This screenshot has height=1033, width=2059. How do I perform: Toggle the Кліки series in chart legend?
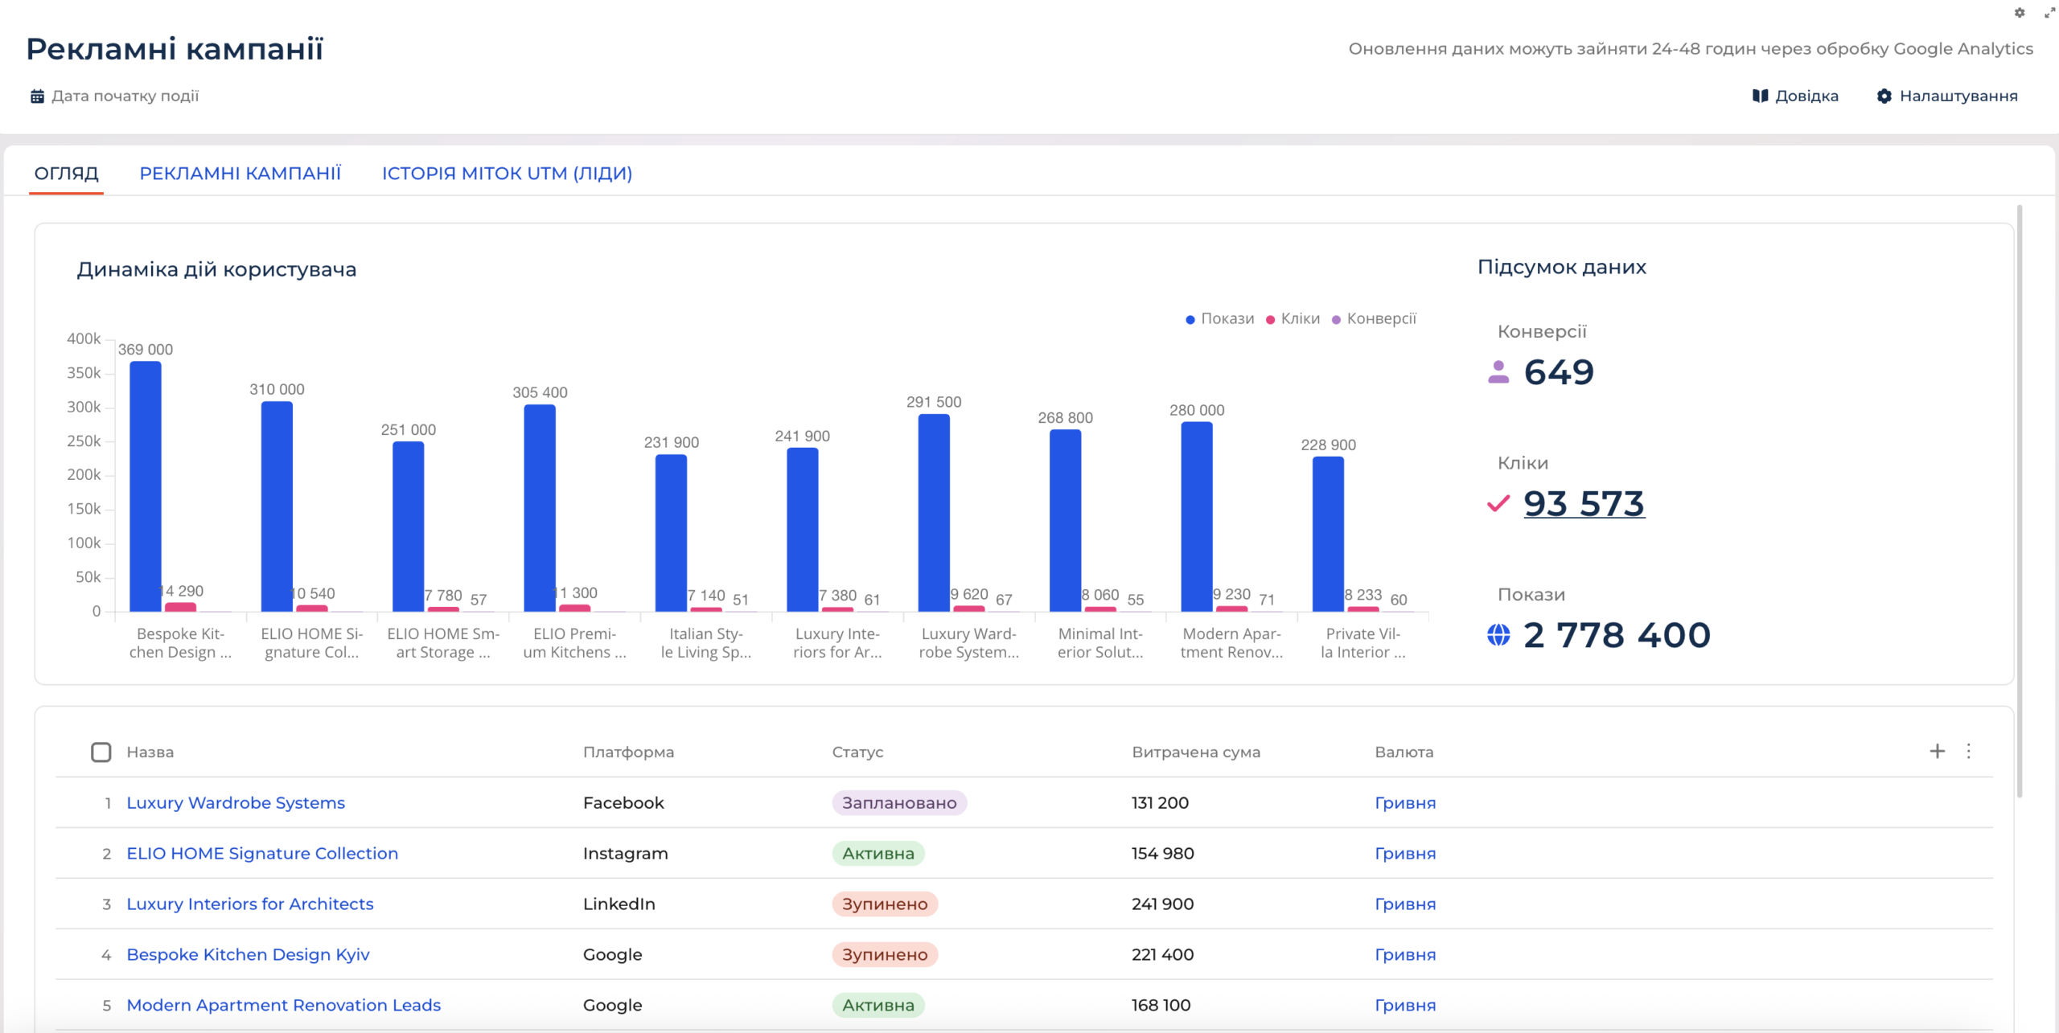1293,318
